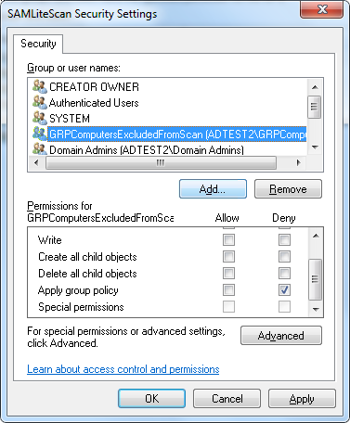Uncheck Deny for Apply group policy
This screenshot has width=350, height=423.
[284, 290]
